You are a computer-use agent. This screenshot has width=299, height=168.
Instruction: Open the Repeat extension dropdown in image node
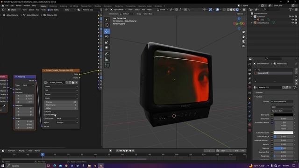tap(61, 94)
